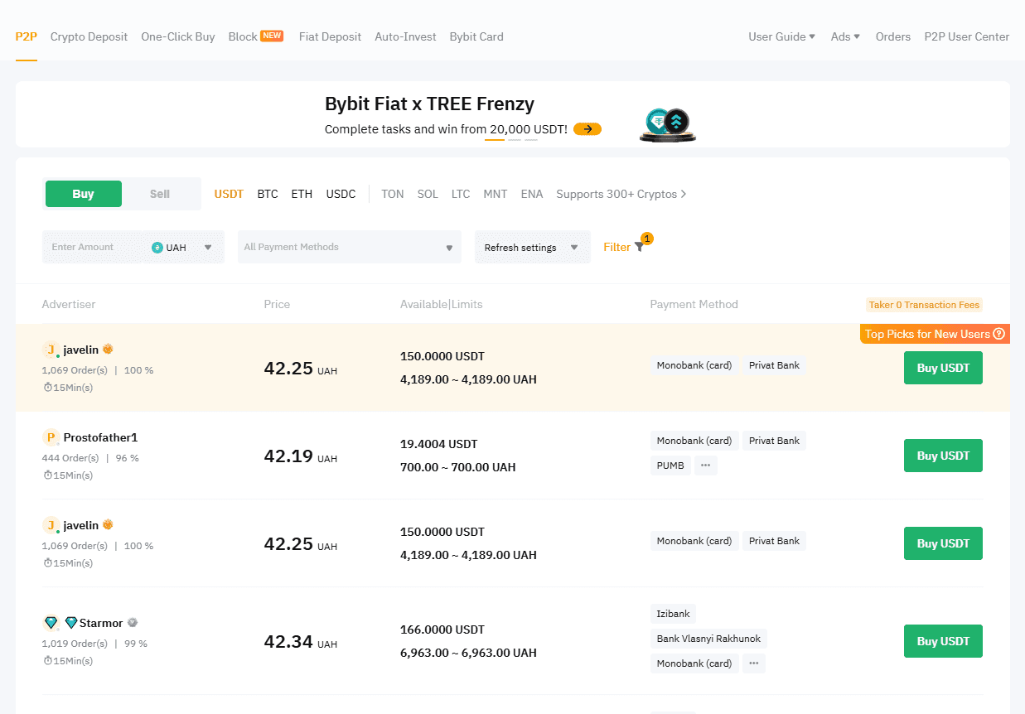Viewport: 1025px width, 714px height.
Task: Open the Refresh settings dropdown
Action: [x=533, y=247]
